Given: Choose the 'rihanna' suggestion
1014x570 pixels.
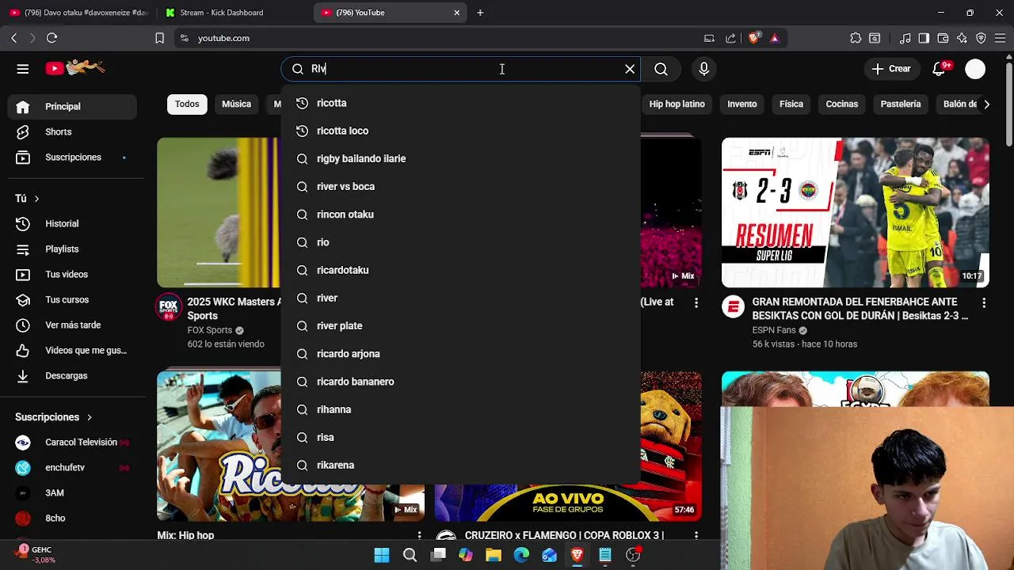Looking at the screenshot, I should pyautogui.click(x=460, y=409).
